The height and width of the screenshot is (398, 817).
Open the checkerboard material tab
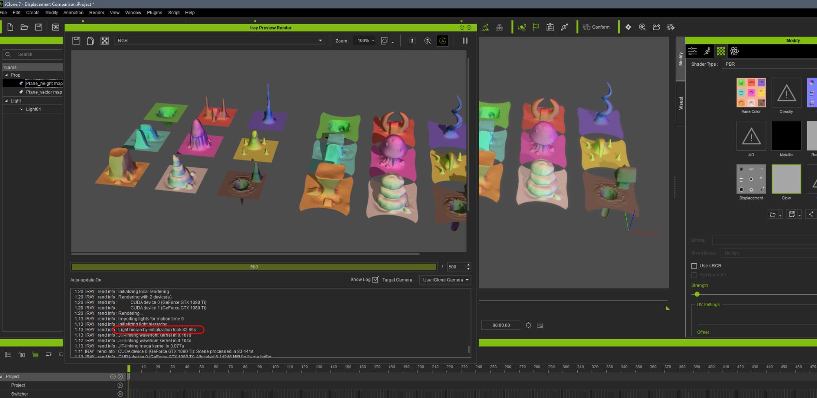[721, 51]
